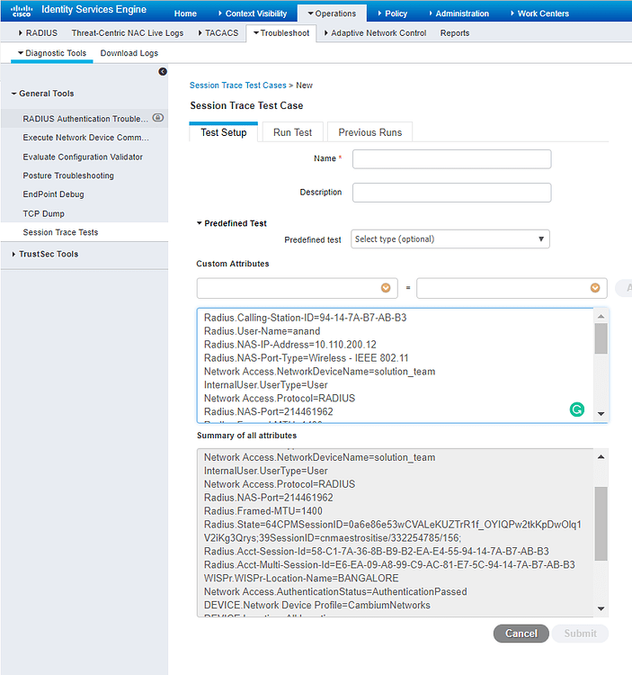This screenshot has height=675, width=632.
Task: Click Radius.User-Name=anand line
Action: (x=262, y=331)
